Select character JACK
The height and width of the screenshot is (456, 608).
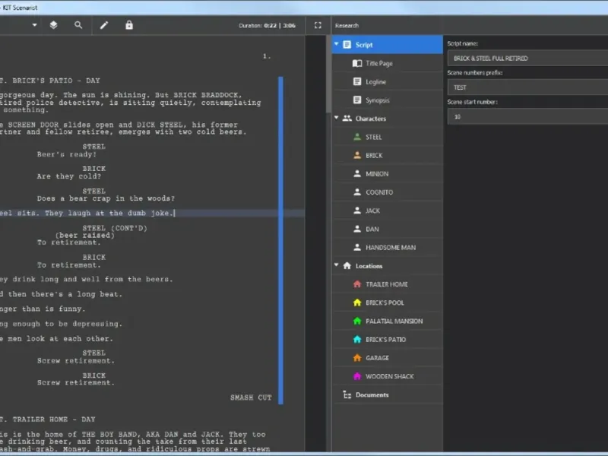click(x=388, y=211)
